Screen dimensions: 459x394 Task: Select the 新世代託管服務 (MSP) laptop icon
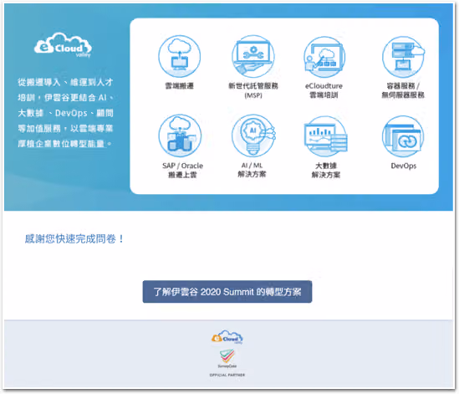253,56
